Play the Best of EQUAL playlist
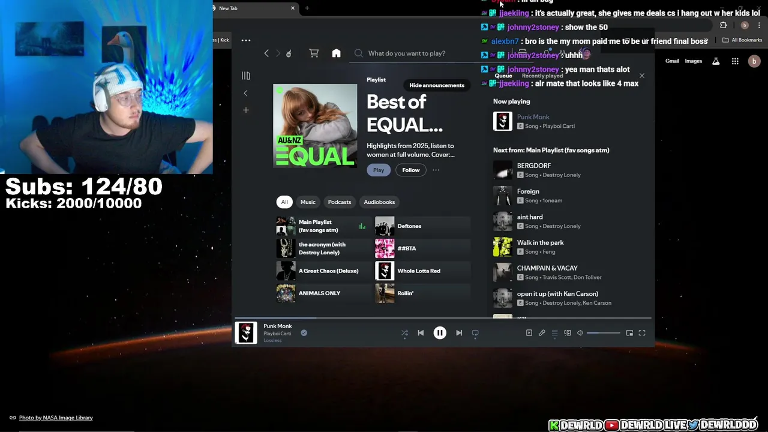 click(x=379, y=170)
